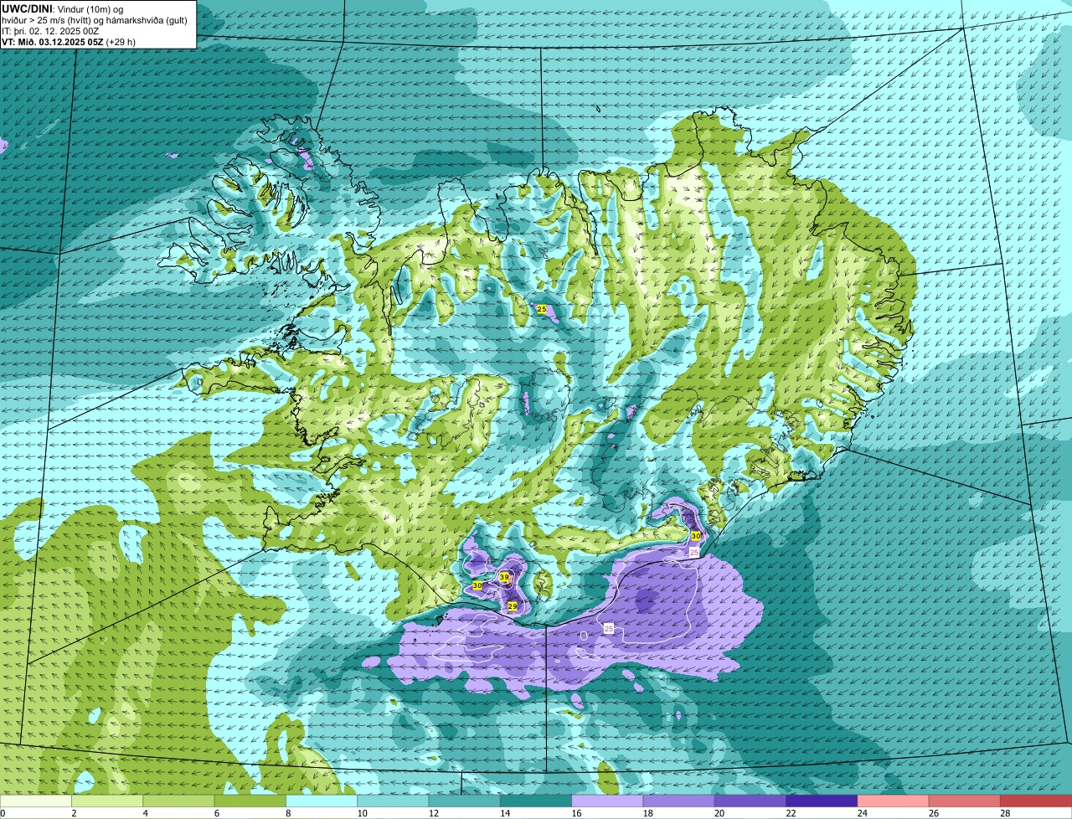The height and width of the screenshot is (819, 1072).
Task: Click the 2–4 m/s light green legend swatch
Action: [x=107, y=801]
